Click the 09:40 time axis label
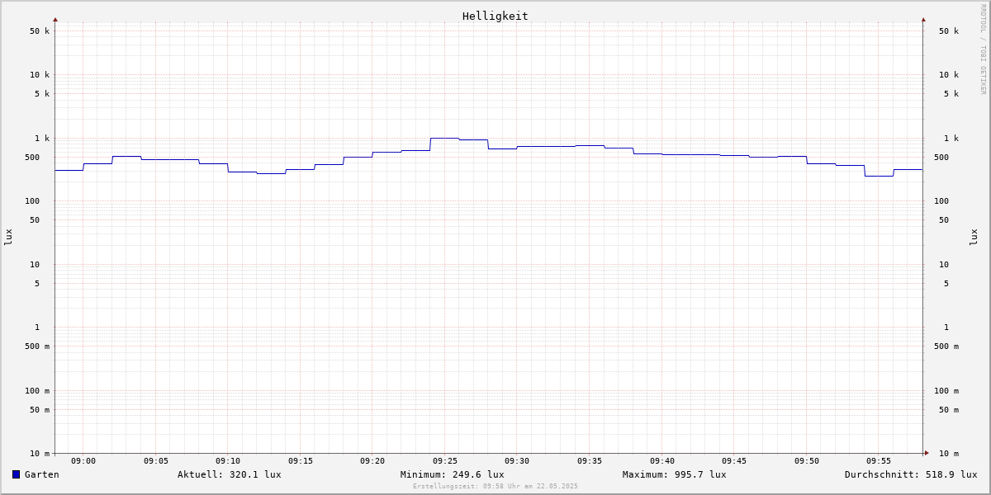991x495 pixels. (662, 461)
